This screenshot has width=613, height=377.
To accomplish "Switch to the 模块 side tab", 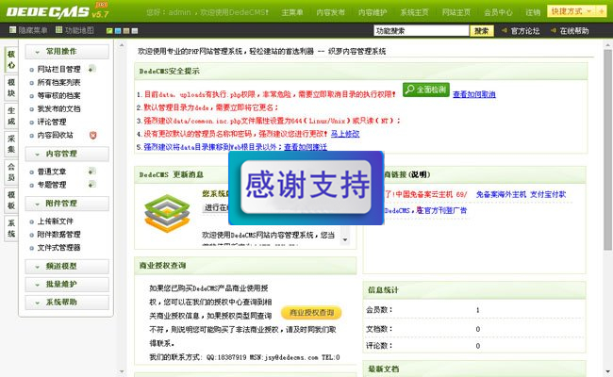I will coord(11,88).
